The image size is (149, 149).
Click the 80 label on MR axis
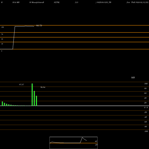[x=145, y=89]
